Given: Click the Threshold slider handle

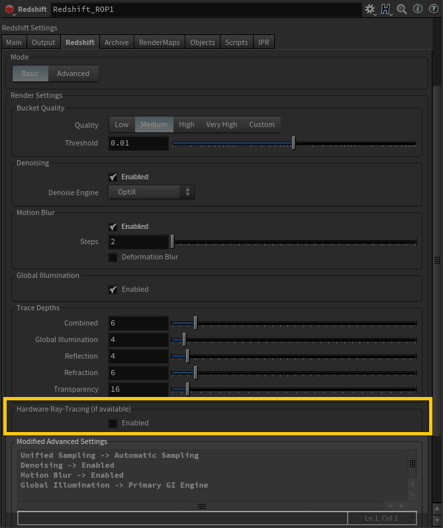Looking at the screenshot, I should [x=293, y=143].
